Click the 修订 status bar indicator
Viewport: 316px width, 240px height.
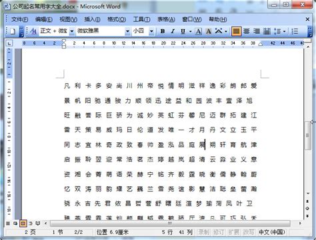pos(219,232)
